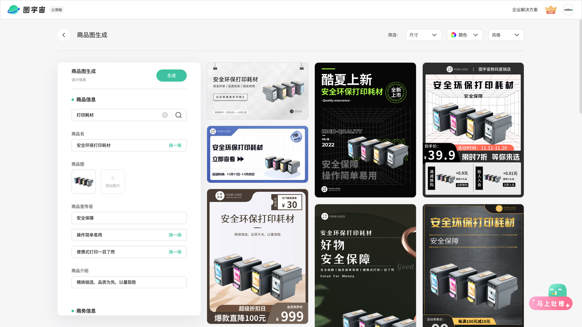
Task: Edit the 安全保障 slogan field
Action: point(129,218)
